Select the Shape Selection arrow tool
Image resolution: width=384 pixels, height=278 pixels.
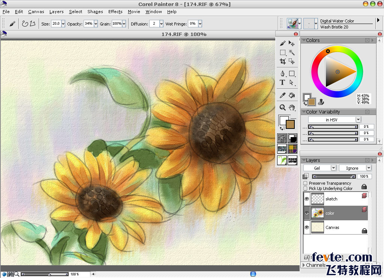tap(291, 82)
